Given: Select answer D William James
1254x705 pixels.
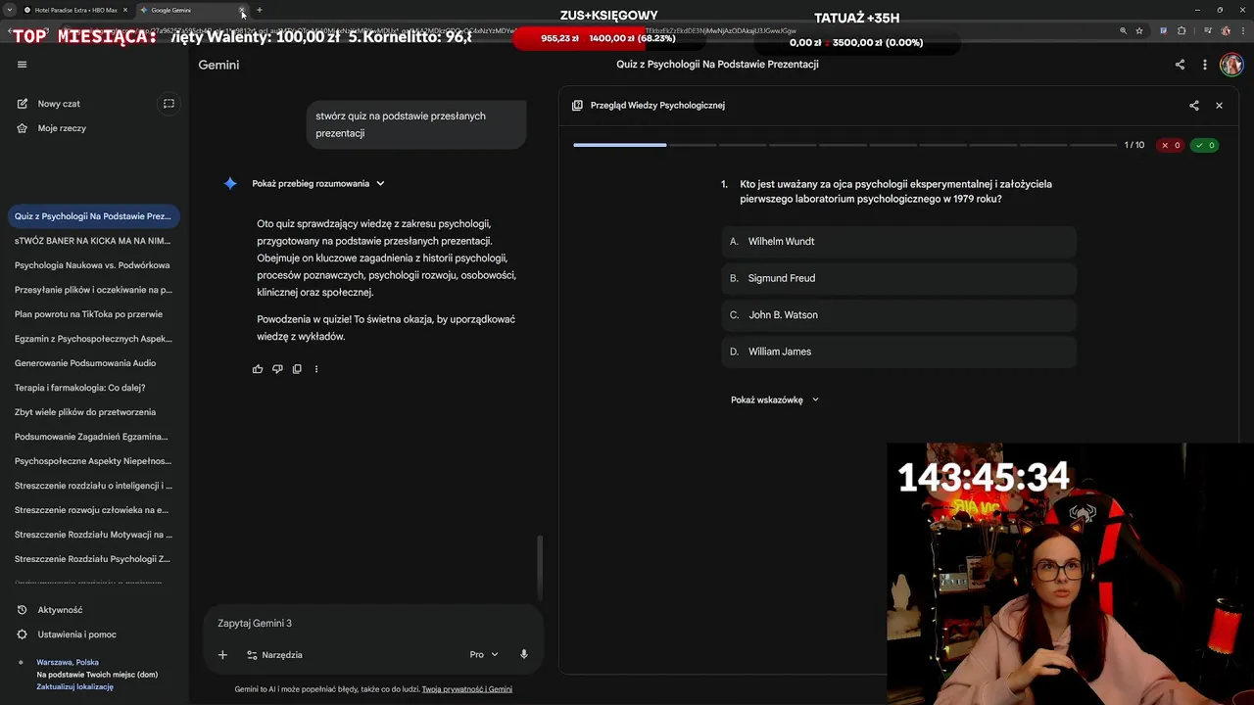Looking at the screenshot, I should coord(898,352).
